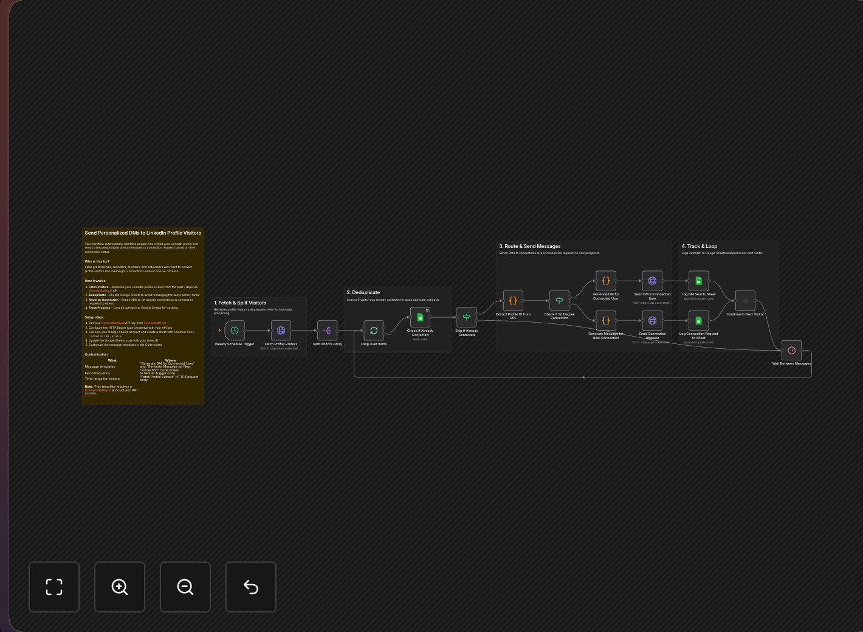This screenshot has width=863, height=632.
Task: Open the Split Visitors Array node
Action: click(x=328, y=331)
